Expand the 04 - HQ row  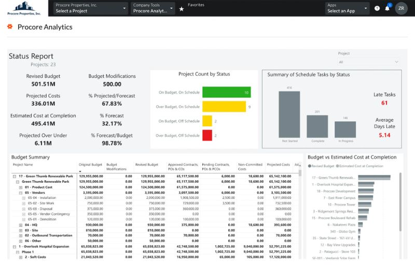click(21, 225)
